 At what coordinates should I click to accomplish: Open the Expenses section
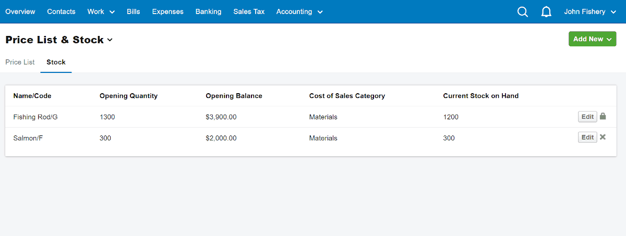[x=168, y=11]
